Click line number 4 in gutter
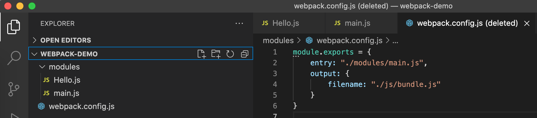The height and width of the screenshot is (118, 537). click(x=275, y=84)
